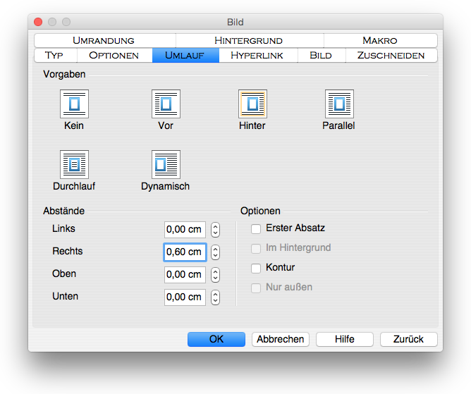Open the Hyperlink tab
This screenshot has width=471, height=394.
(258, 55)
